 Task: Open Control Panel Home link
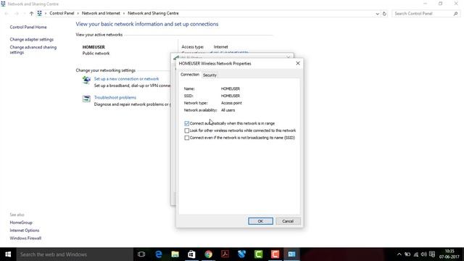(28, 27)
